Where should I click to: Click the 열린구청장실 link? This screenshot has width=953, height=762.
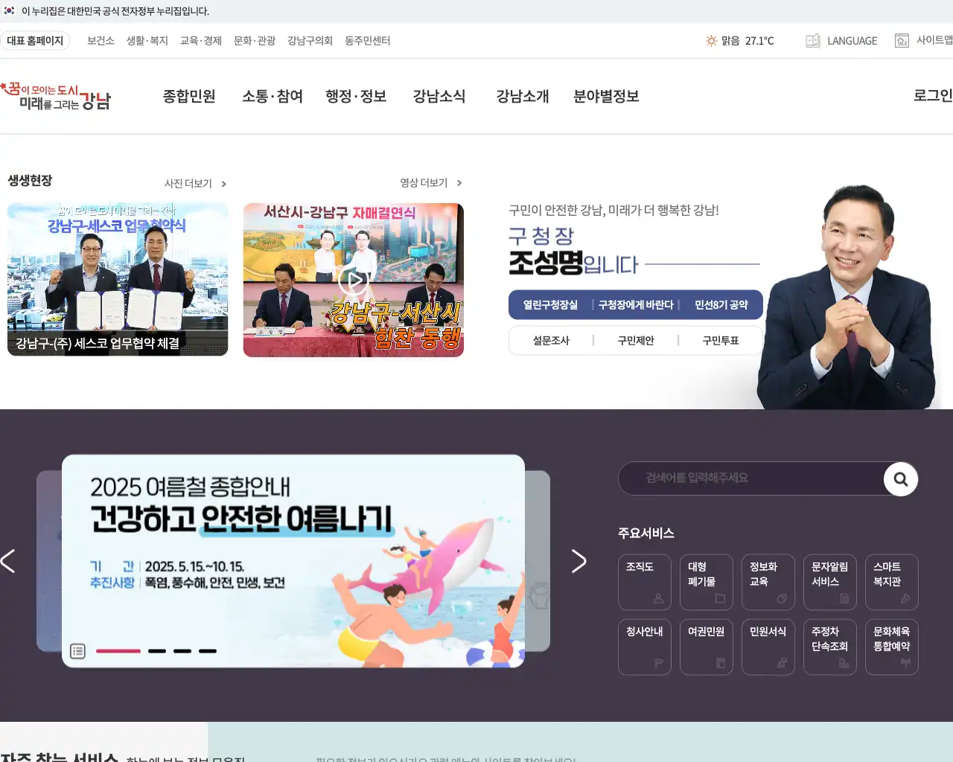(x=550, y=305)
